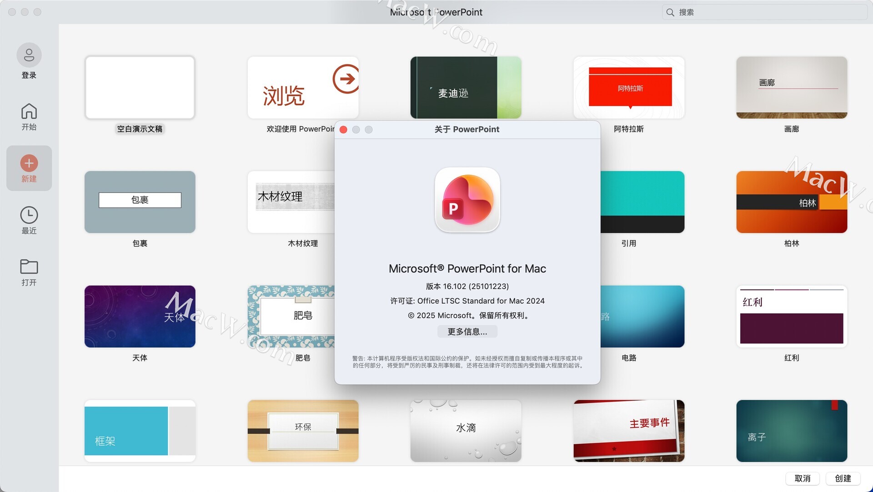Choose the 麦迪逊 Madison template
Screen dimensions: 873x492
coord(466,88)
